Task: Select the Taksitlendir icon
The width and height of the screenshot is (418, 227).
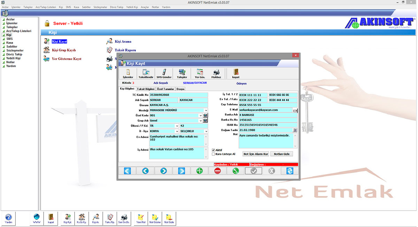Action: click(x=145, y=73)
